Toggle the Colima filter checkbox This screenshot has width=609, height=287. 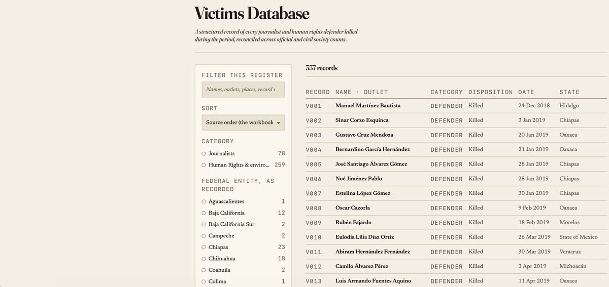click(x=204, y=281)
